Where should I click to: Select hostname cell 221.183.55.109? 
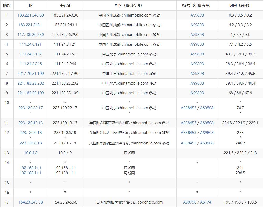tap(65, 93)
